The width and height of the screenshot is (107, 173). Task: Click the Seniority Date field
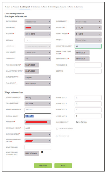pos(82,59)
